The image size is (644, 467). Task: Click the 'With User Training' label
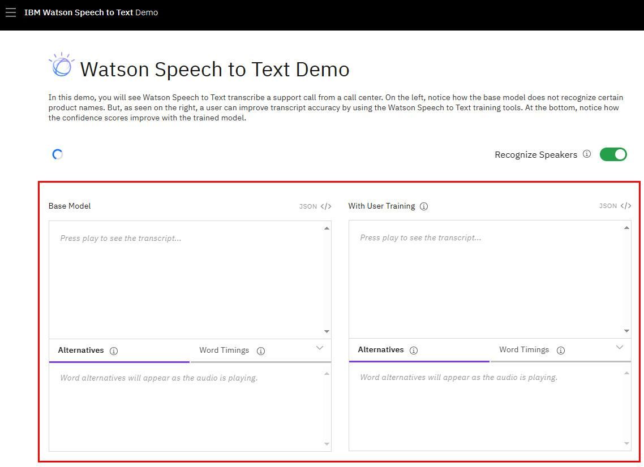point(381,206)
